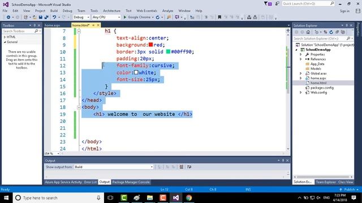Click the Navigate Backward icon
362x203 pixels.
(x=8, y=17)
